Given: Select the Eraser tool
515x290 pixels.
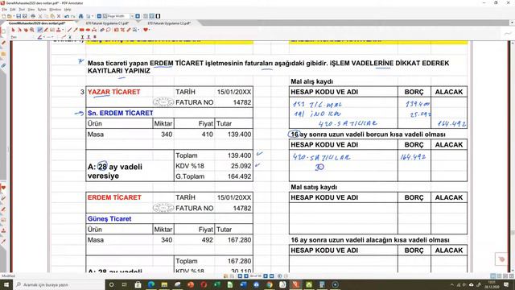Looking at the screenshot, I should coord(102,30).
